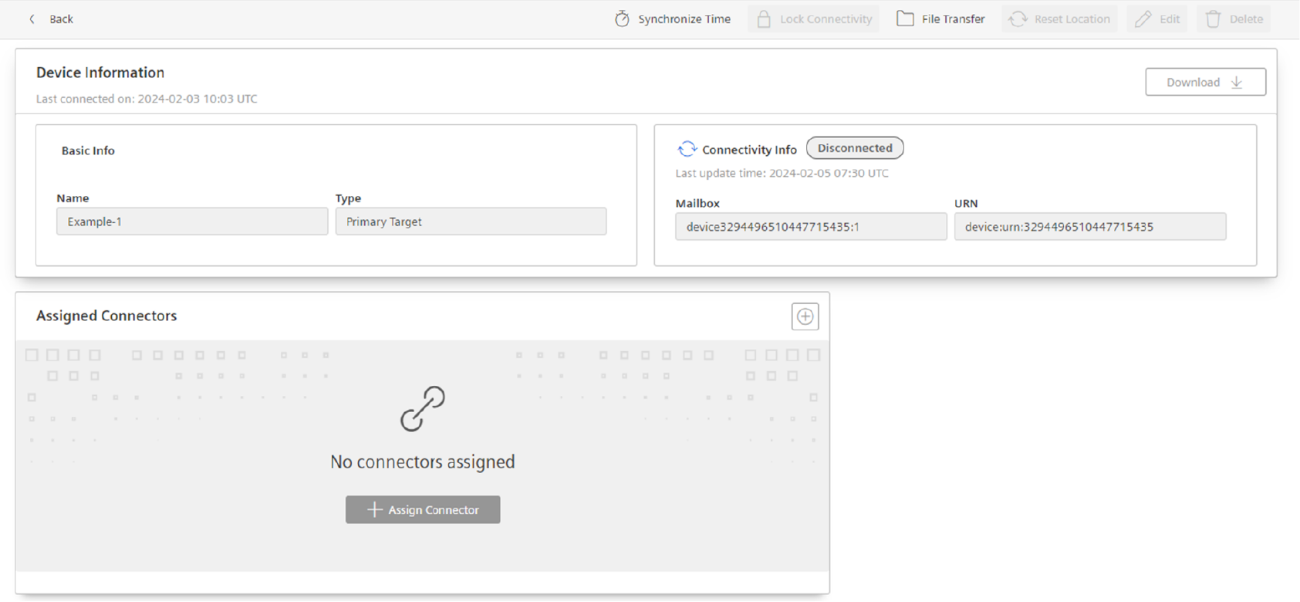
Task: Click 'Last connected on: 2024-02-03 10:03 UTC' text
Action: (147, 99)
